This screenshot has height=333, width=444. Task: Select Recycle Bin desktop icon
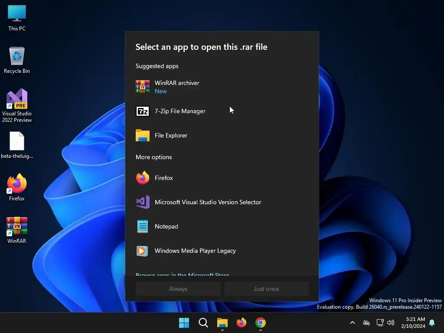(x=17, y=60)
